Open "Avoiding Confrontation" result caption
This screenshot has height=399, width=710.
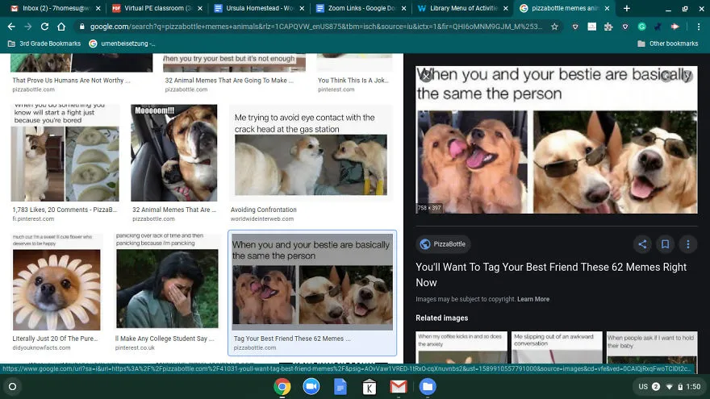pos(264,210)
